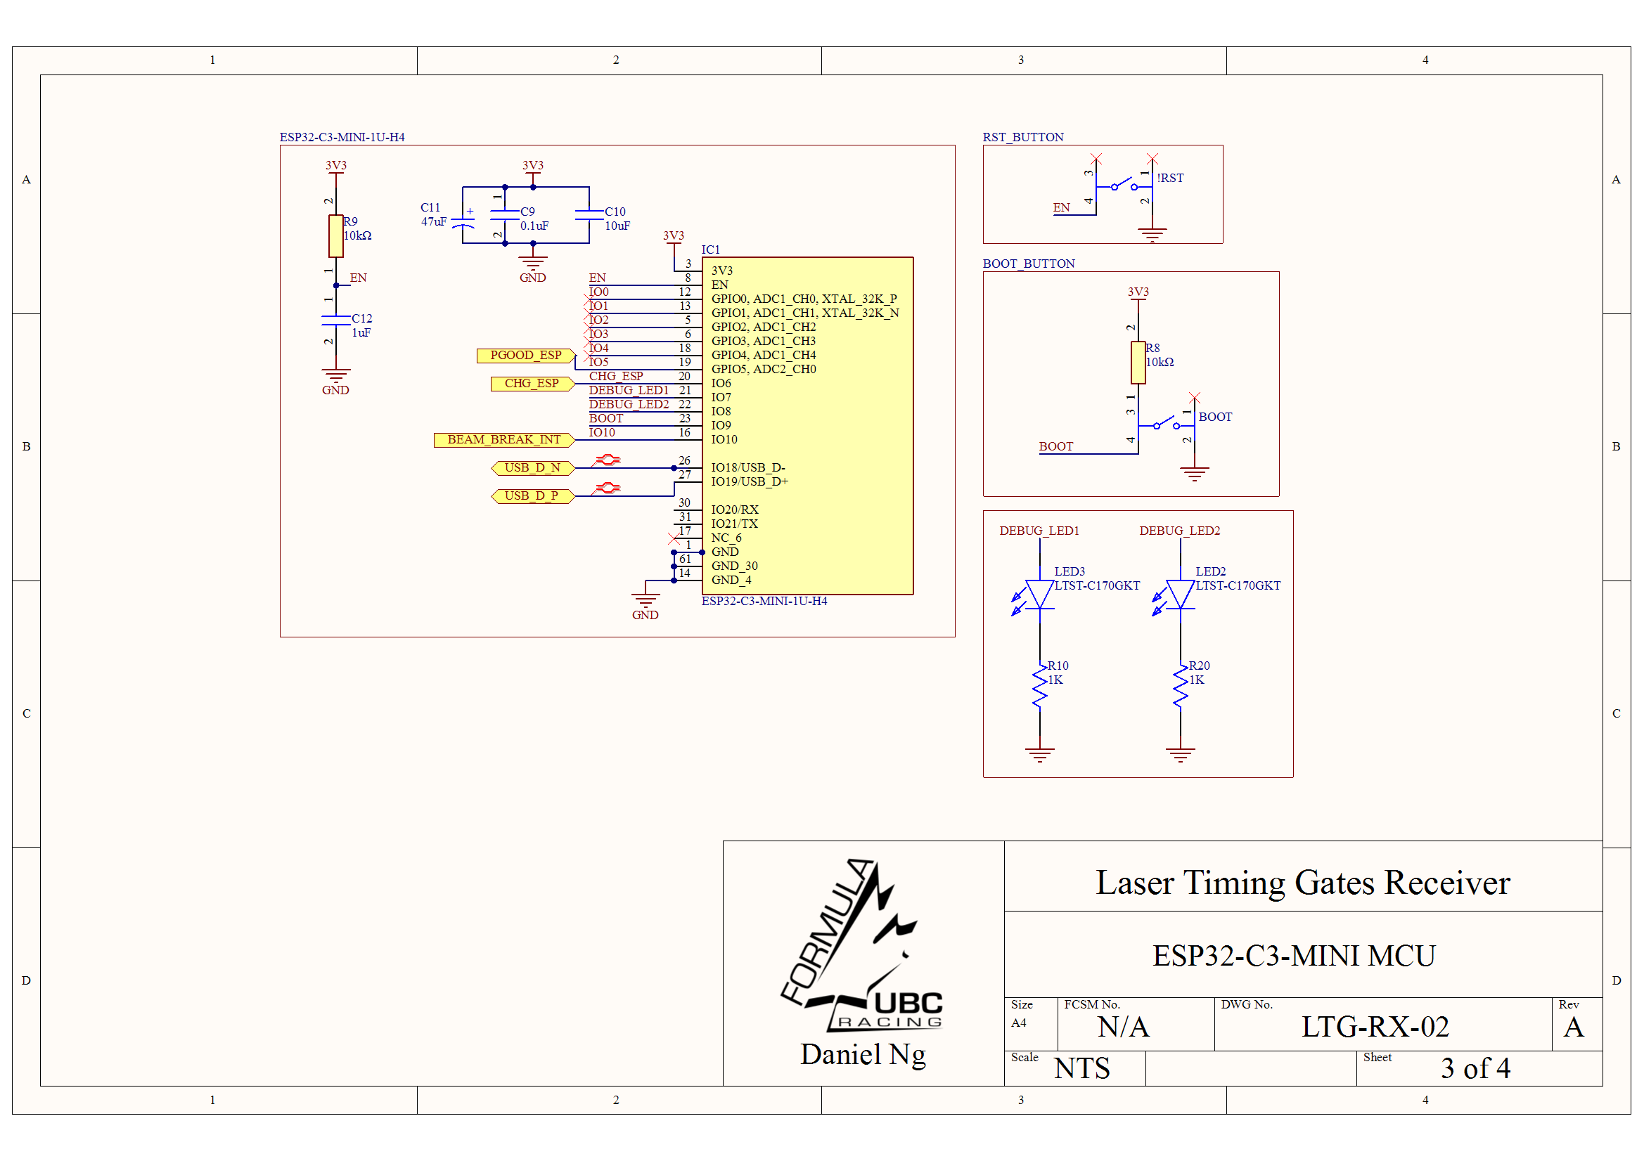
Task: Click the USB_D_N port
Action: [533, 468]
